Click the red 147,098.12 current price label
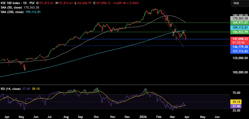Screen dimensions: 249x119 [x=239, y=38]
